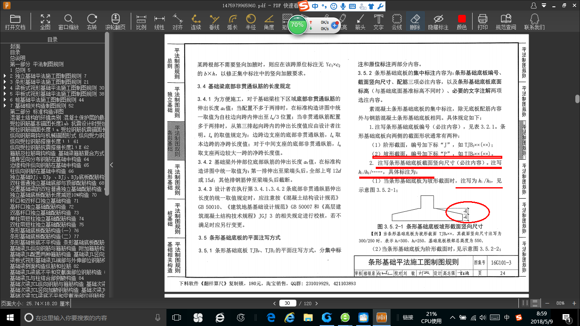Toggle 隐藏标注 hide annotations
The image size is (580, 326).
click(438, 22)
